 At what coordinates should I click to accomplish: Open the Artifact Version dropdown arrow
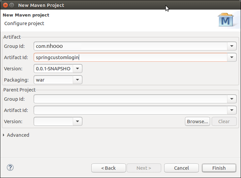click(x=77, y=69)
